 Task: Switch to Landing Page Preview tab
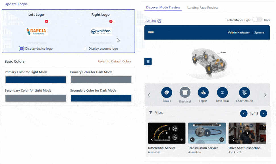pyautogui.click(x=203, y=8)
